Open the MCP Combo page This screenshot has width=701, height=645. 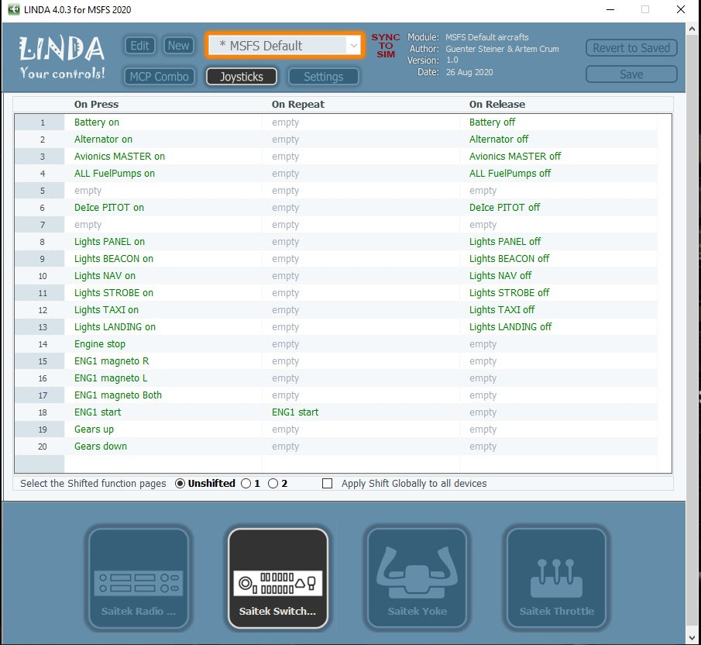pos(159,77)
